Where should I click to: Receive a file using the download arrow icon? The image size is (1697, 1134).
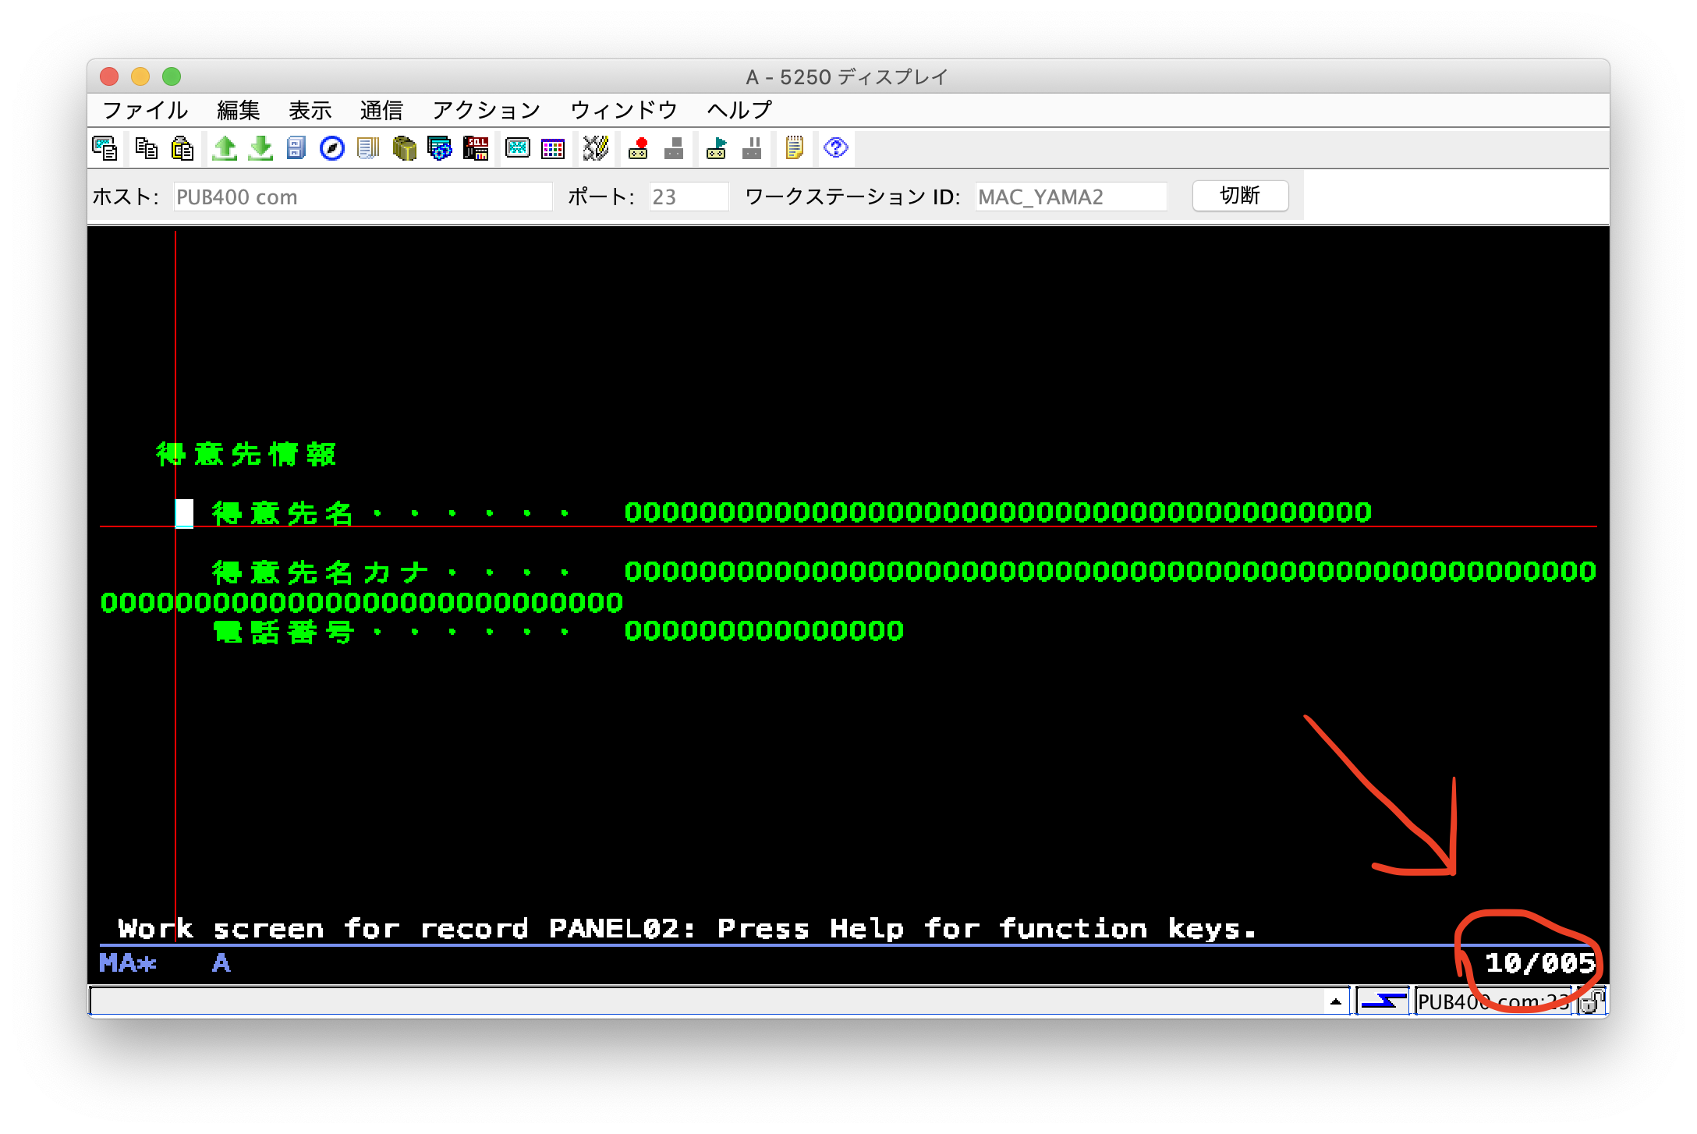point(259,148)
